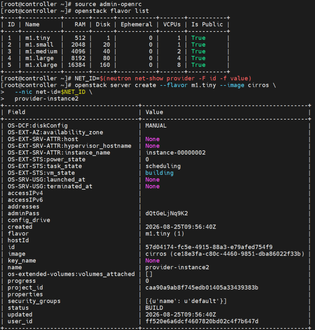Select the 'm1.xlarge' flavor name cell
Image resolution: width=315 pixels, height=330 pixels.
coord(41,65)
